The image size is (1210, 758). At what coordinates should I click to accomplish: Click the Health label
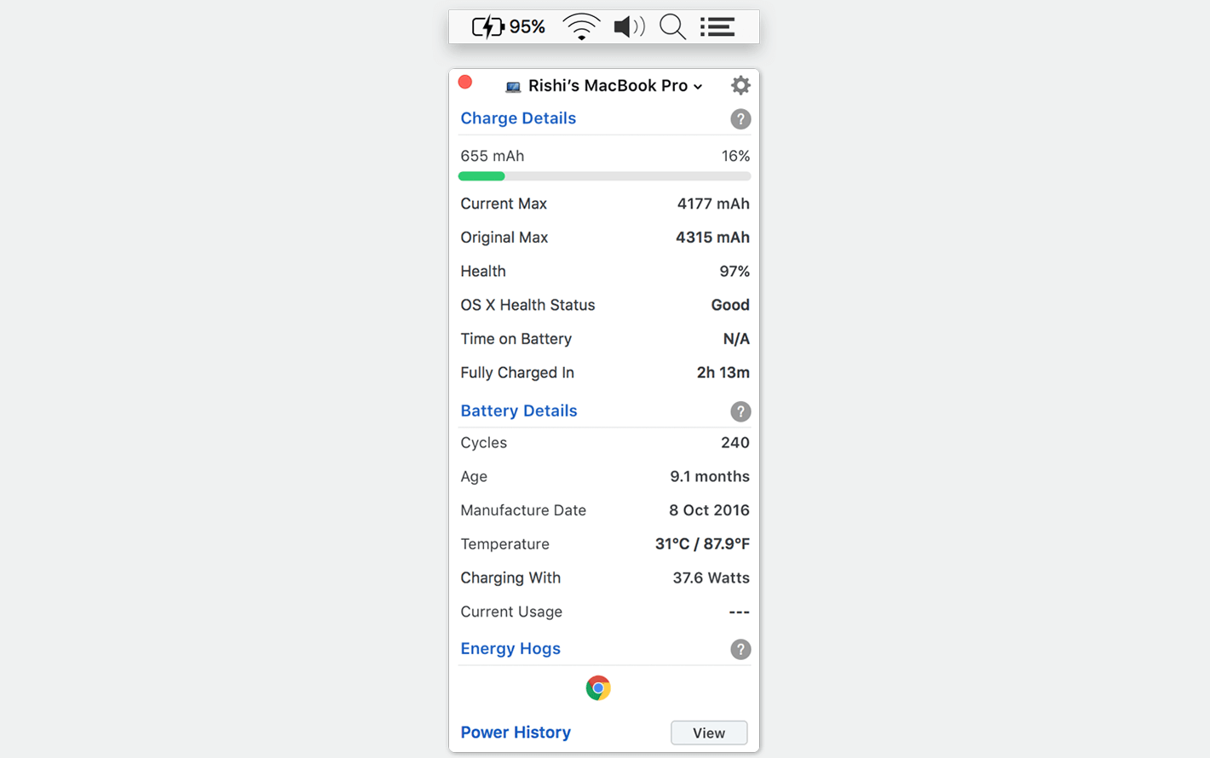[483, 272]
